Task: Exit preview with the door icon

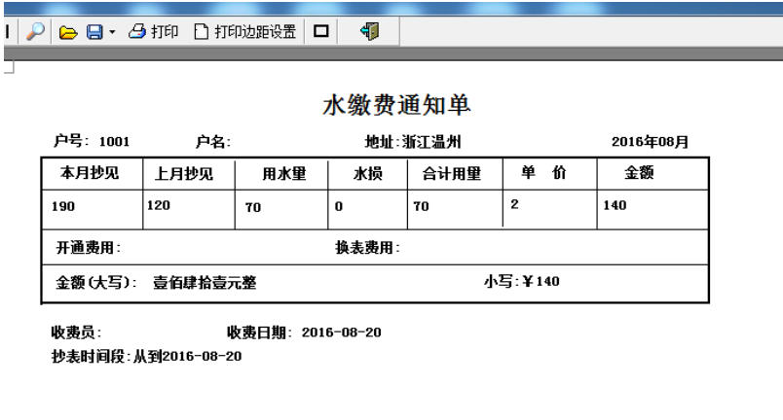Action: pos(370,31)
